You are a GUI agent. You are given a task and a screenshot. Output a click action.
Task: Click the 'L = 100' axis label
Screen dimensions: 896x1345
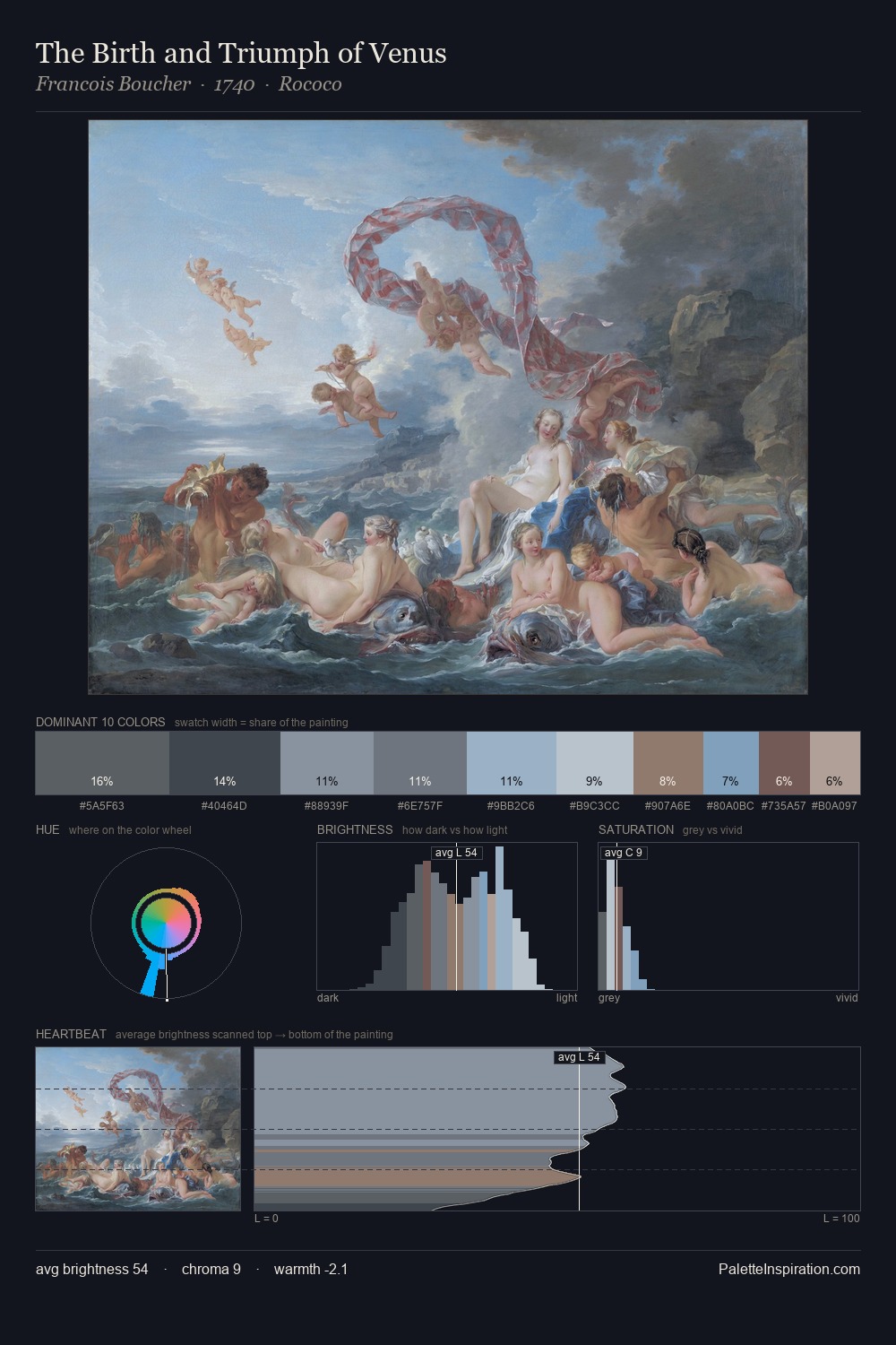point(841,1219)
